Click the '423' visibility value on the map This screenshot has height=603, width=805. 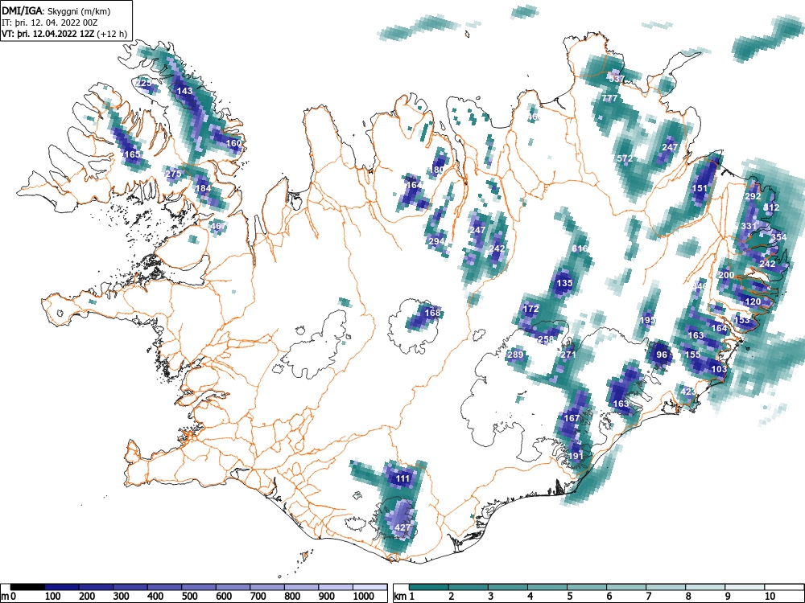coord(688,392)
